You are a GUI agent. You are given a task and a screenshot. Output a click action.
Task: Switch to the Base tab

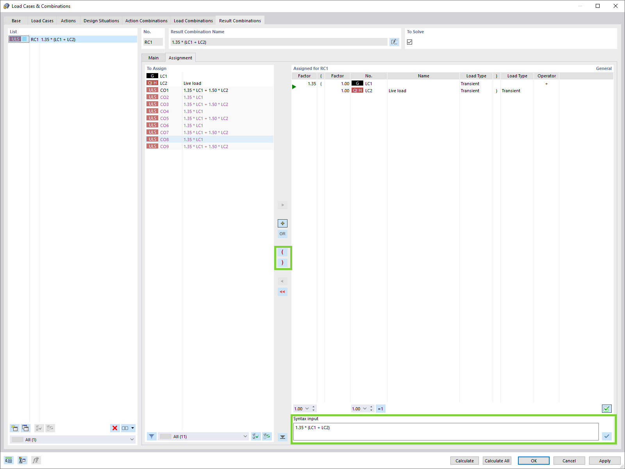16,21
